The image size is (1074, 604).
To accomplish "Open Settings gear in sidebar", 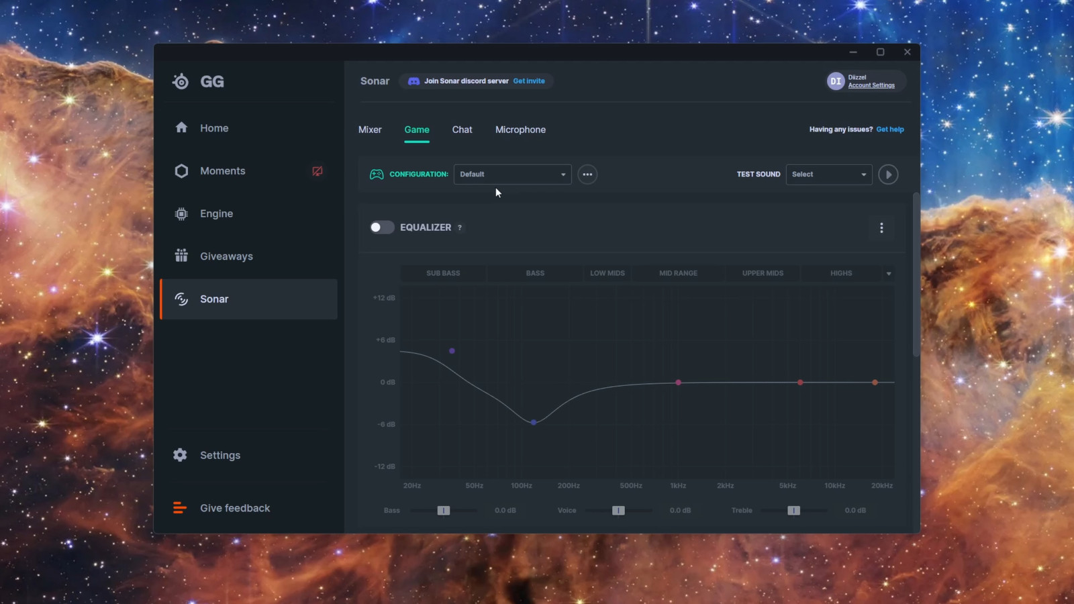I will click(180, 455).
